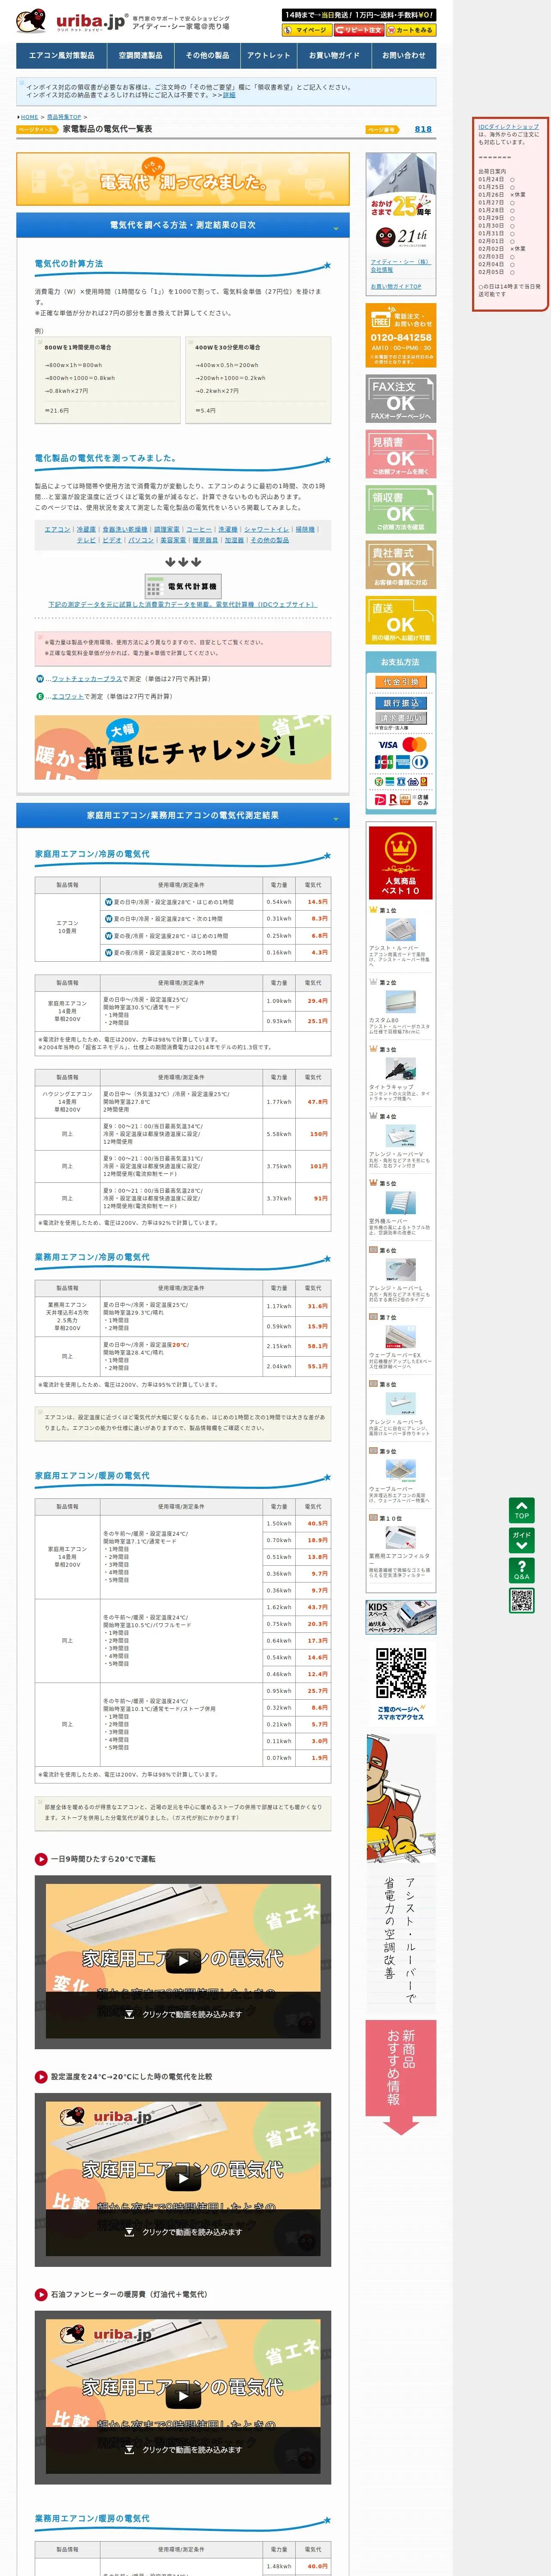Click IDCダイレクトショップ link in red box
This screenshot has width=551, height=2576.
pyautogui.click(x=508, y=127)
